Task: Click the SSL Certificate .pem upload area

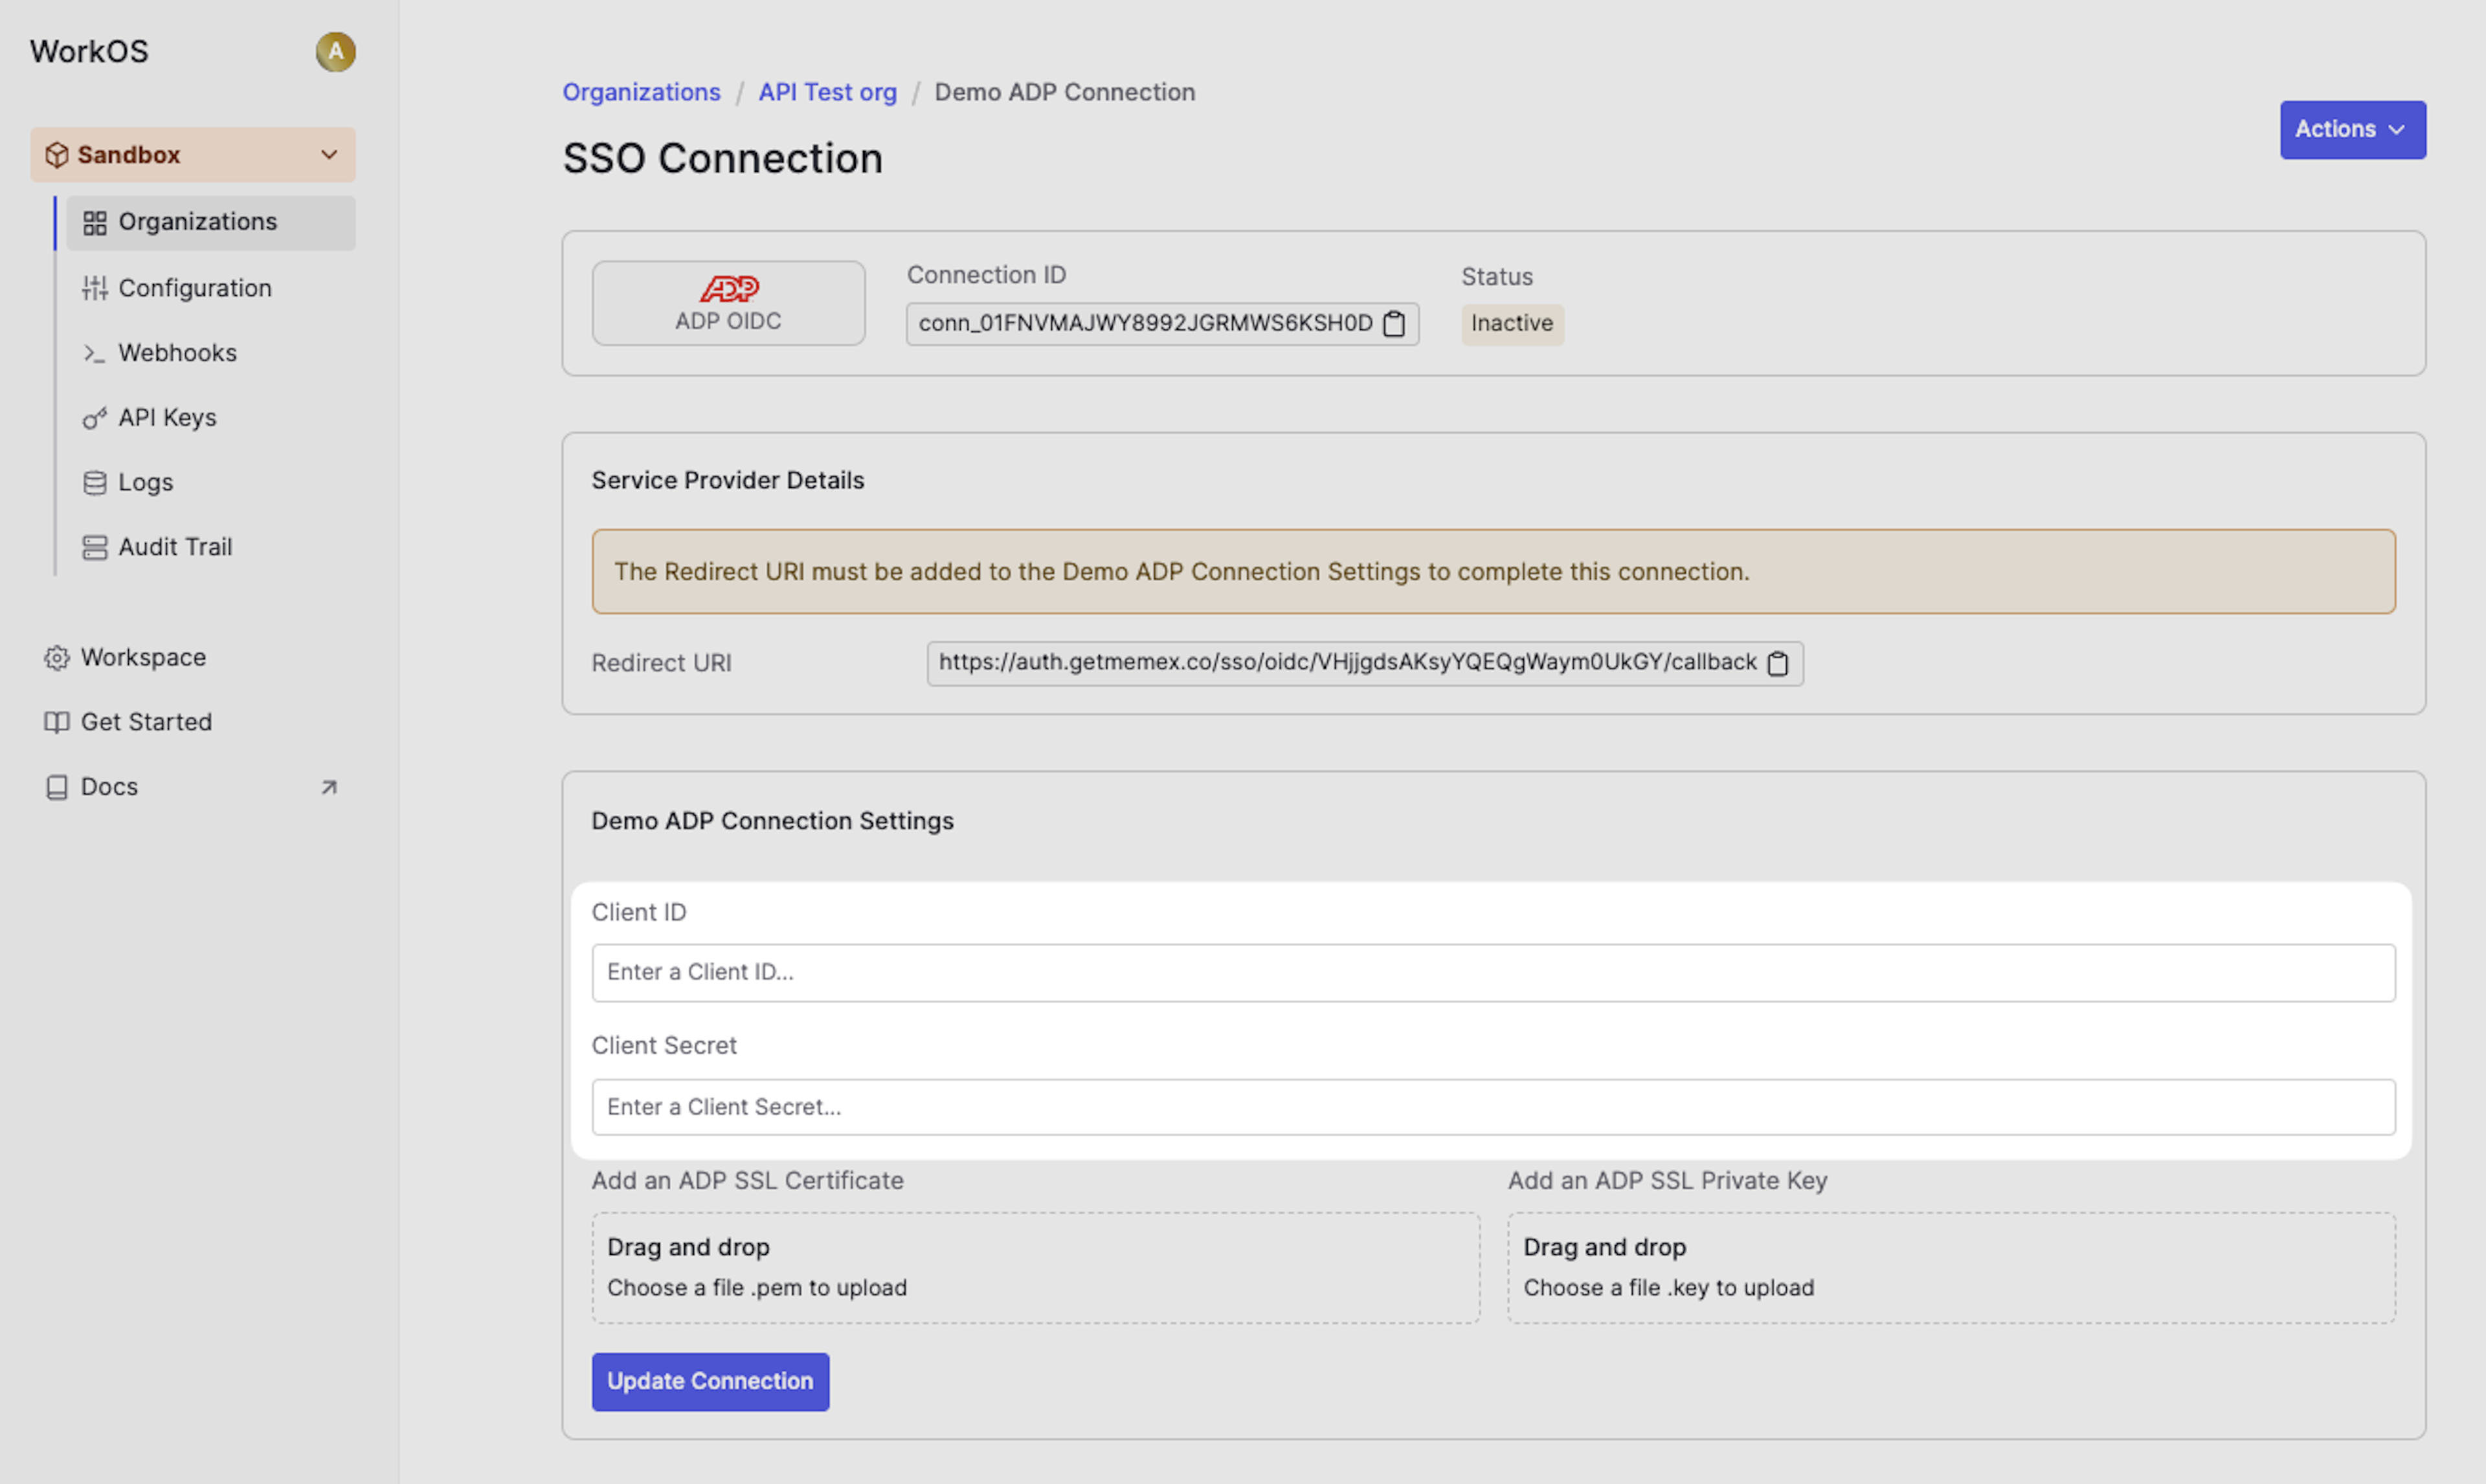Action: [x=1035, y=1268]
